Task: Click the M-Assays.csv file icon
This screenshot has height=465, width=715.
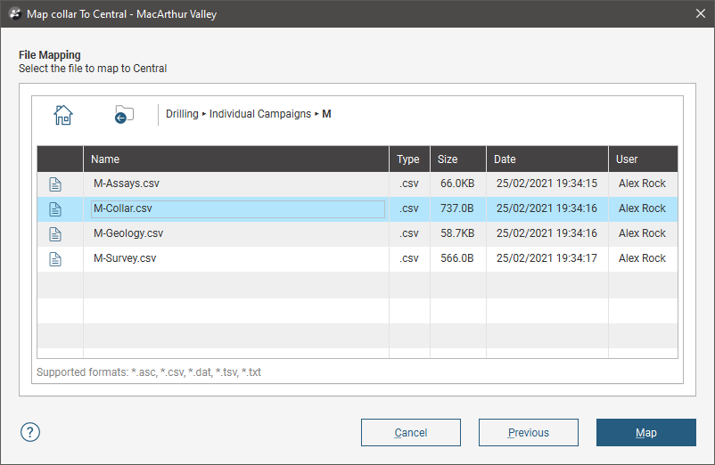Action: (55, 184)
